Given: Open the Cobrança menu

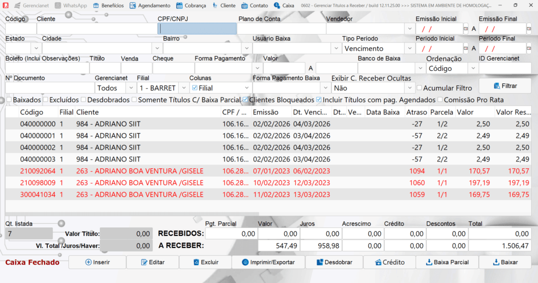Looking at the screenshot, I should (191, 5).
